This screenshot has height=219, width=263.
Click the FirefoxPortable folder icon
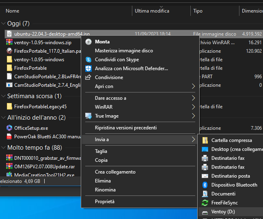[9, 68]
